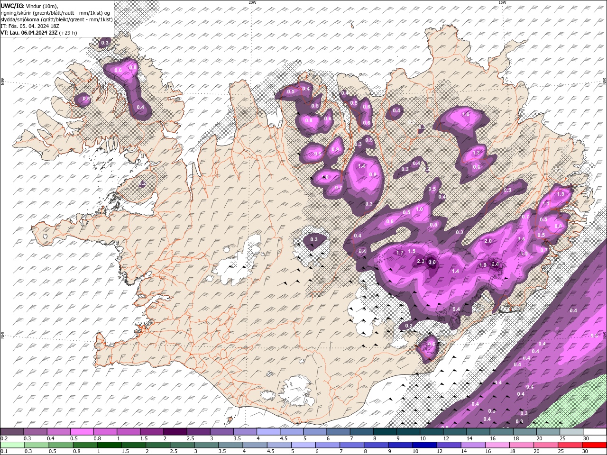The height and width of the screenshot is (455, 607).
Task: Click the bright pink 0.5 legend swatch
Action: point(82,432)
